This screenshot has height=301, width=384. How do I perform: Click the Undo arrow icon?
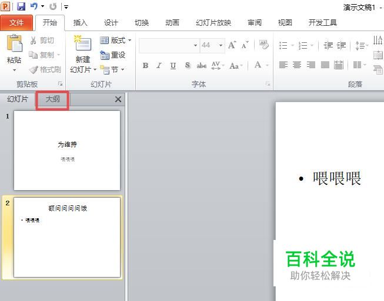tap(34, 6)
